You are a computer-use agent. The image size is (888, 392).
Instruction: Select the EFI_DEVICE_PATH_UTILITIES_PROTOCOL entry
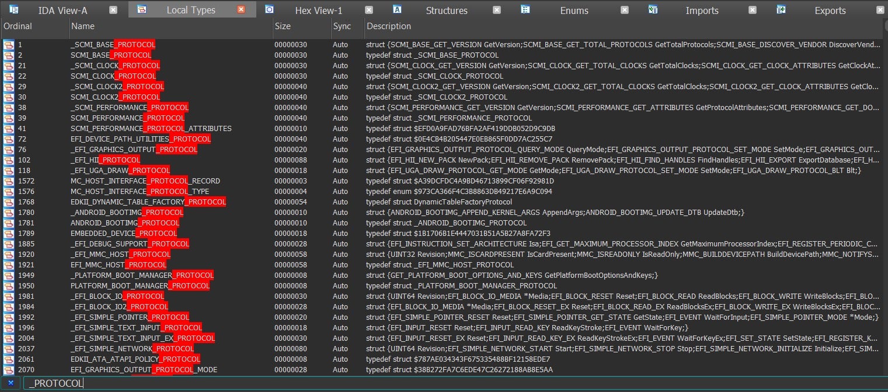tap(140, 139)
